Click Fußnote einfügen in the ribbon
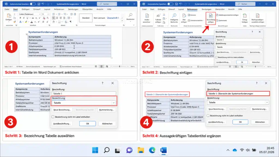279x157 pixels. pos(158,18)
